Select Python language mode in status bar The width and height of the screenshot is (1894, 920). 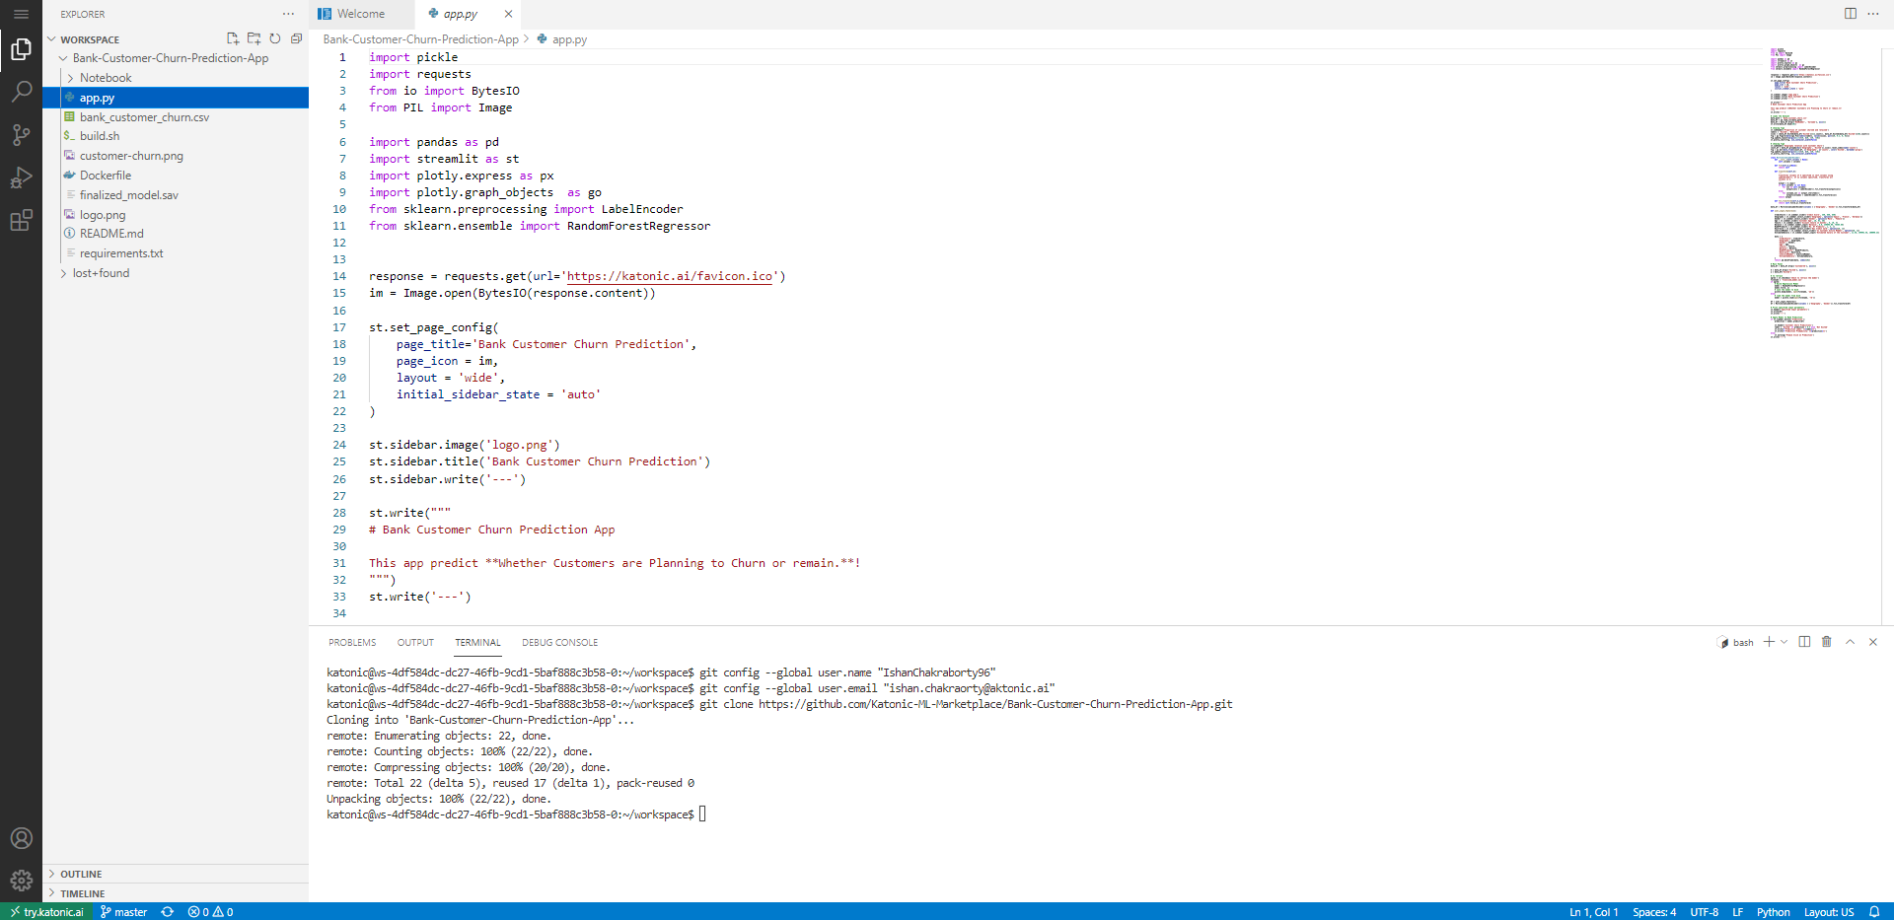(1773, 912)
